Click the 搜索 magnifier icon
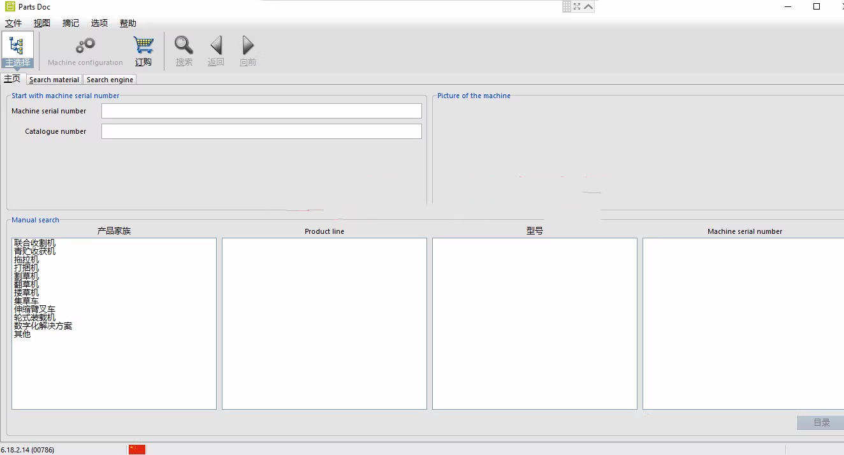 click(x=184, y=45)
